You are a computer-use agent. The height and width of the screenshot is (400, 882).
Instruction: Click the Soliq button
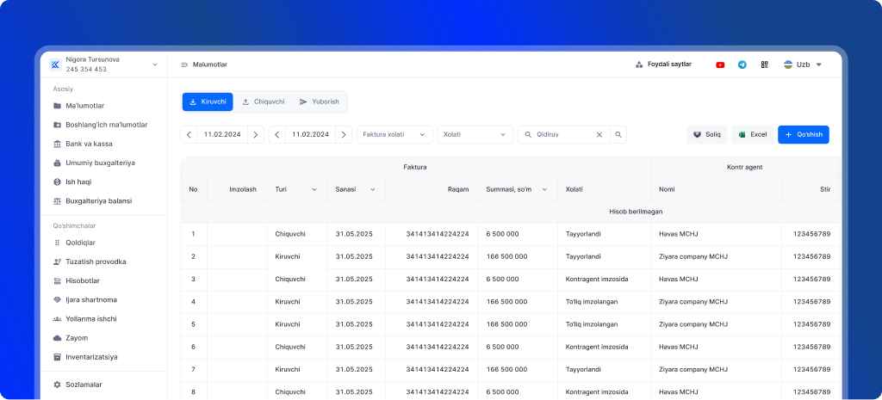click(707, 135)
